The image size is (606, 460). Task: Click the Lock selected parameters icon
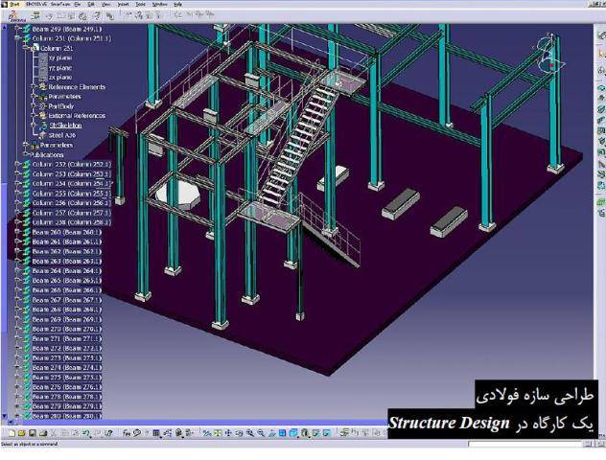click(178, 433)
